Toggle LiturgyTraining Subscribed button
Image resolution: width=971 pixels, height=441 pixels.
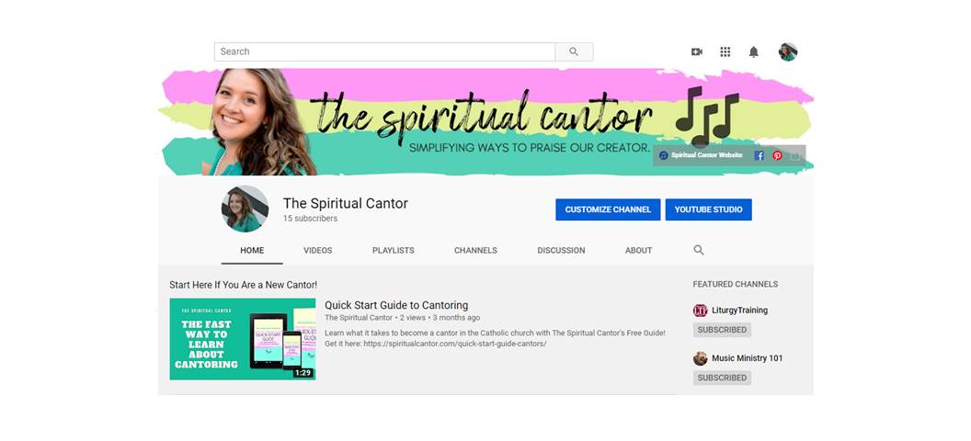point(722,330)
